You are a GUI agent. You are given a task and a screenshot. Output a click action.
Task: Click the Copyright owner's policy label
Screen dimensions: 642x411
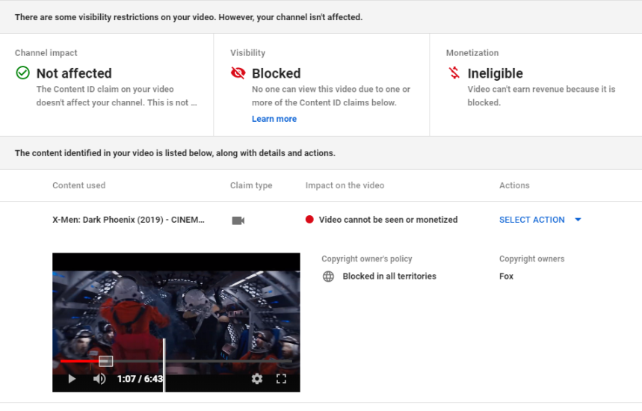click(x=367, y=259)
